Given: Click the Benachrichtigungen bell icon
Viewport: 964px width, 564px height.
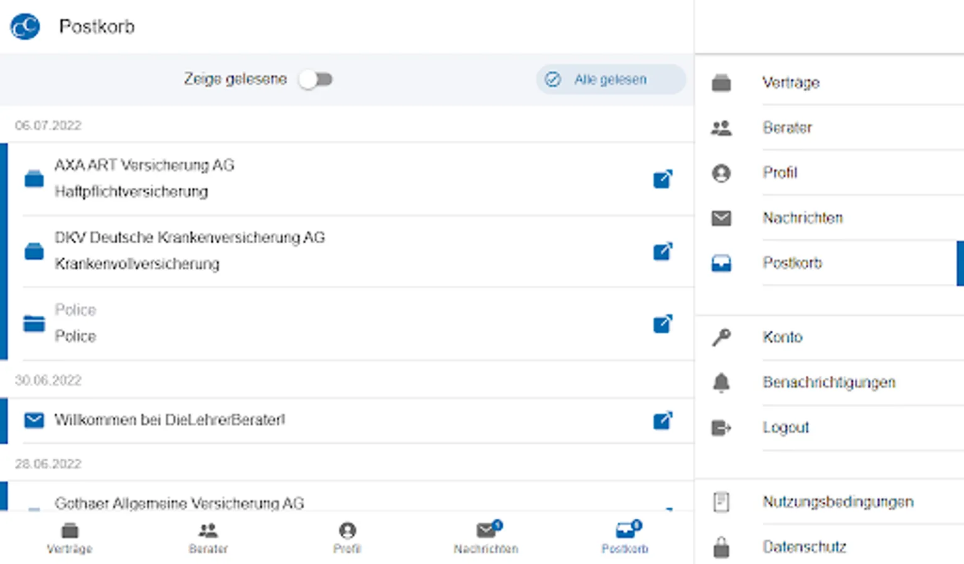Looking at the screenshot, I should tap(721, 382).
